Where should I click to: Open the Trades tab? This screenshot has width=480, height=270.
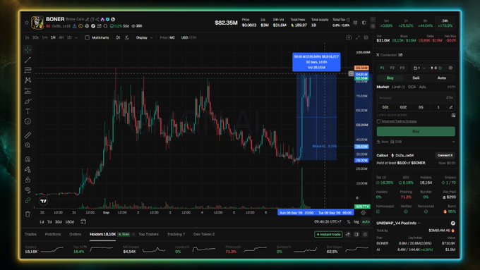tap(30, 234)
